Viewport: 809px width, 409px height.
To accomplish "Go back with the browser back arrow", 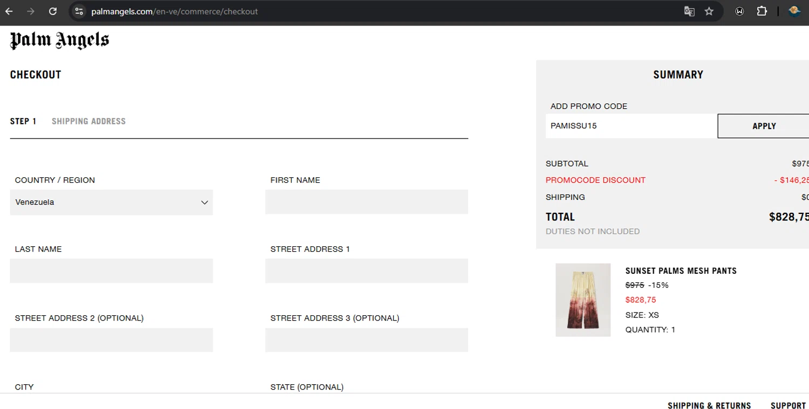I will (9, 11).
